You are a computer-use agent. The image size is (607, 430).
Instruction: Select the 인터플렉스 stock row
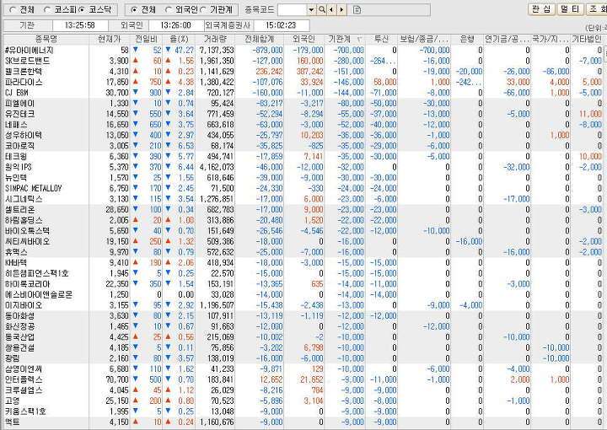[x=303, y=379]
